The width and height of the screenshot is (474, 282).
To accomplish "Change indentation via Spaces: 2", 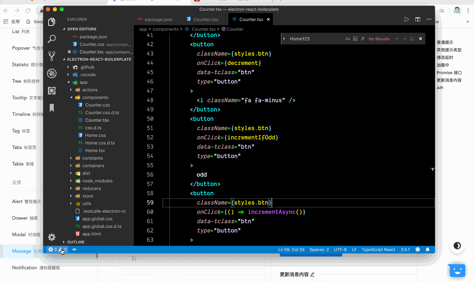I will 319,249.
